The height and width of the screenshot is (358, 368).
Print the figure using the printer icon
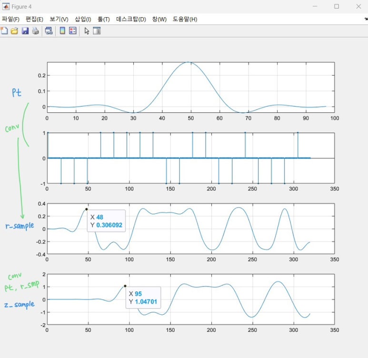coord(35,31)
